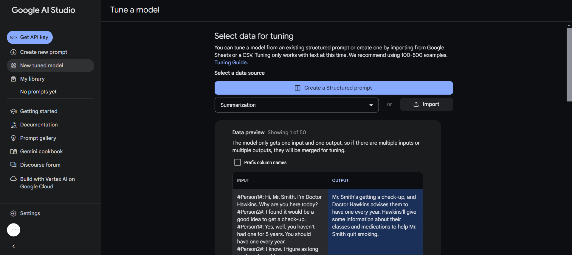This screenshot has width=572, height=255.
Task: Click Create a Structured prompt button
Action: (334, 88)
